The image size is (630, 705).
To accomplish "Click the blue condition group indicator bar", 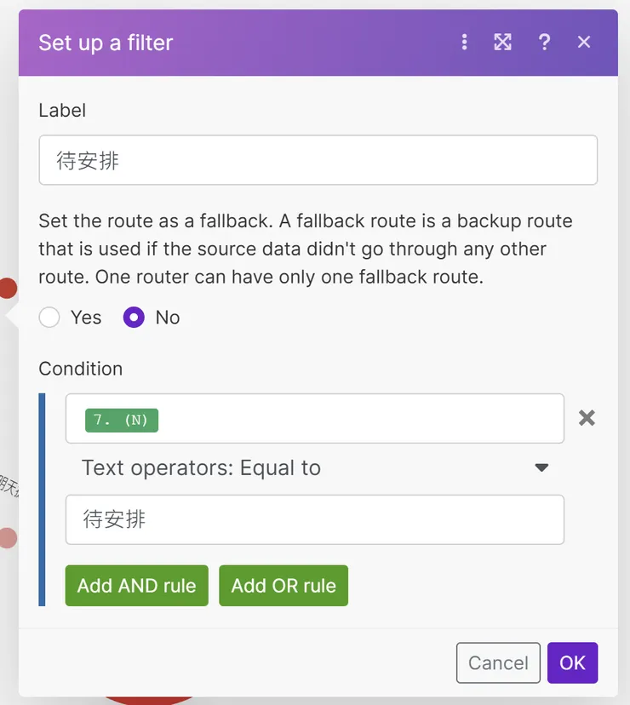I will tap(42, 498).
